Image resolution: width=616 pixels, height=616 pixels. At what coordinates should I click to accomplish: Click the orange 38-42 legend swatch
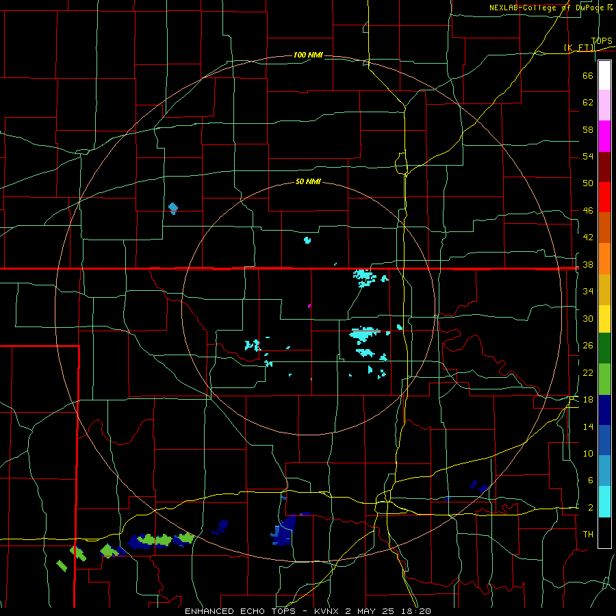click(x=604, y=259)
